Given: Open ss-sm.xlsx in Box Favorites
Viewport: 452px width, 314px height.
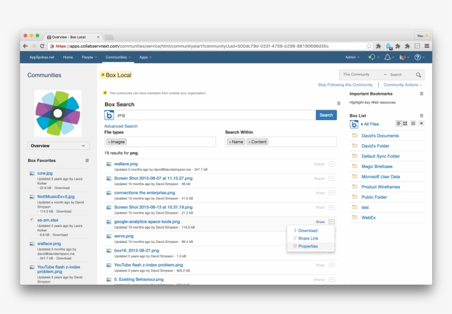Looking at the screenshot, I should tap(47, 220).
